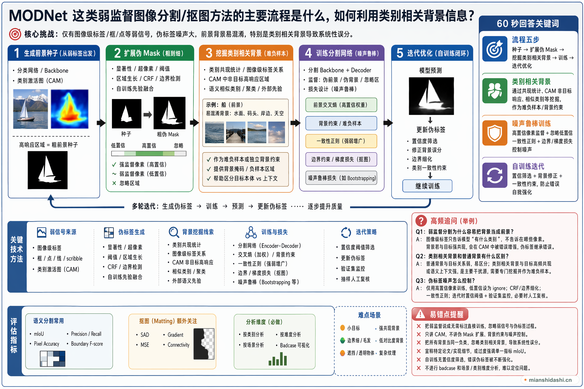Click the red target icon beside 核心挑战

pos(15,34)
